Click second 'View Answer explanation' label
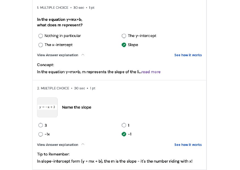Image resolution: width=240 pixels, height=170 pixels. click(58, 145)
